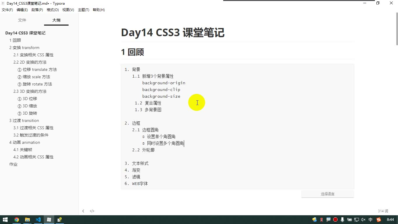
Task: Click outline item 2.3 3D 变换的方法
Action: click(30, 91)
